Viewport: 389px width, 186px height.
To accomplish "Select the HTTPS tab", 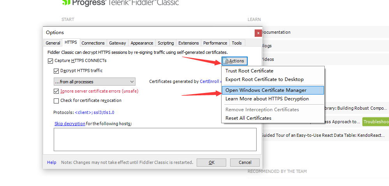I will click(x=71, y=43).
